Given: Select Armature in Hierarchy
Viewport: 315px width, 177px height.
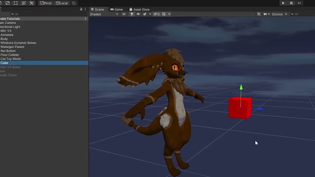Looking at the screenshot, I should (x=7, y=35).
